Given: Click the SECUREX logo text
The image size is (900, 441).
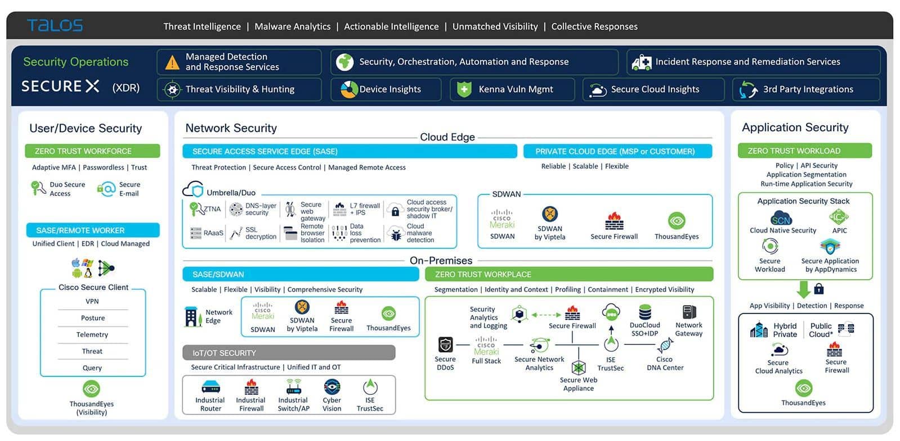Looking at the screenshot, I should point(60,87).
